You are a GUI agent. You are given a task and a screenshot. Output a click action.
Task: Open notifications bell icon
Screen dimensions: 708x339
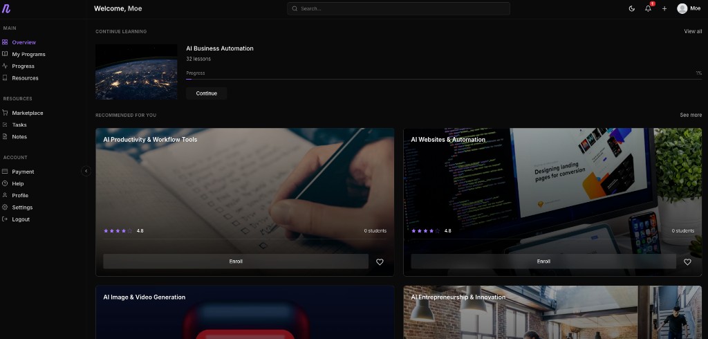click(x=648, y=8)
